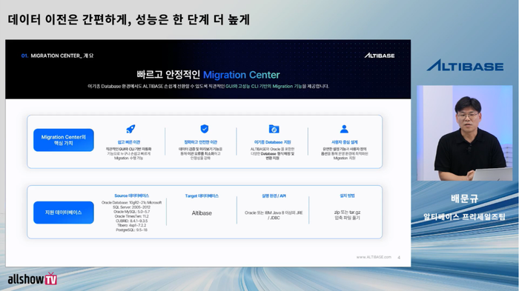Click the user person icon
The height and width of the screenshot is (291, 519).
click(x=344, y=129)
